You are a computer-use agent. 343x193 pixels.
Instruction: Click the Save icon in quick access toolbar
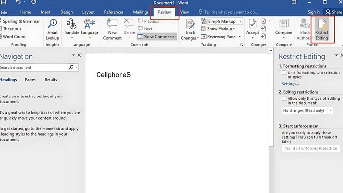(3, 2)
